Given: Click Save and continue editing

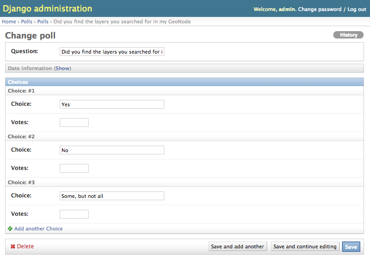Looking at the screenshot, I should pyautogui.click(x=305, y=246).
